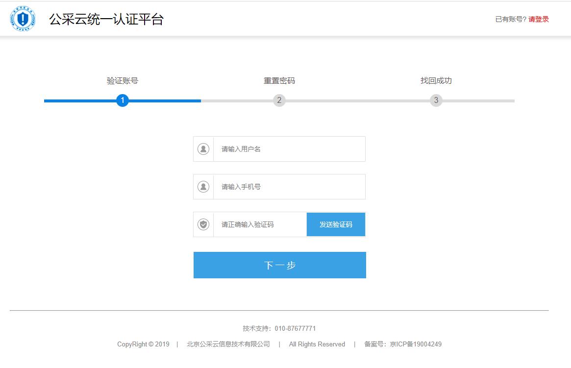Focus the 请输入用户名 username input
Screen dimensions: 571x368
tap(289, 149)
